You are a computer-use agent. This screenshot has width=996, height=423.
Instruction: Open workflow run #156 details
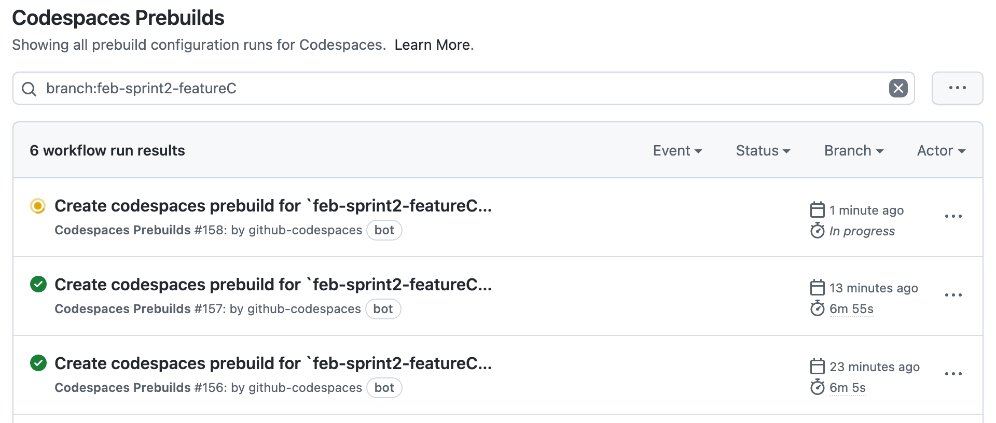tap(273, 363)
